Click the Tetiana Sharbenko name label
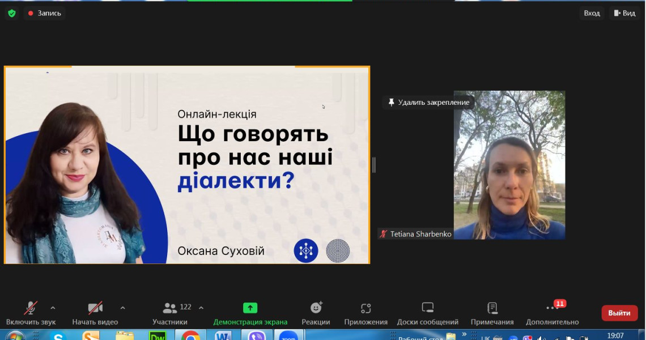Screen dimensions: 646x340 [420, 234]
